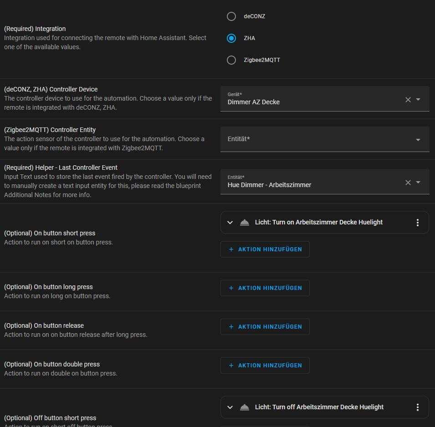Open three-dot menu for Turn on action

tap(418, 223)
